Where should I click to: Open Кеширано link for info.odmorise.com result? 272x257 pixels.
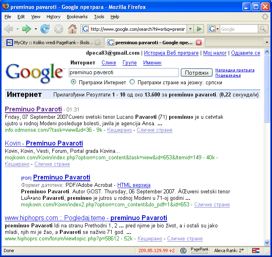[119, 130]
